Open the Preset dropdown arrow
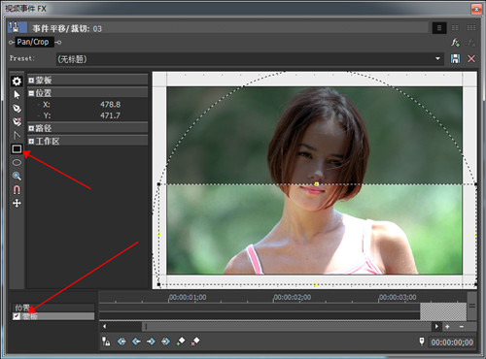 point(437,59)
